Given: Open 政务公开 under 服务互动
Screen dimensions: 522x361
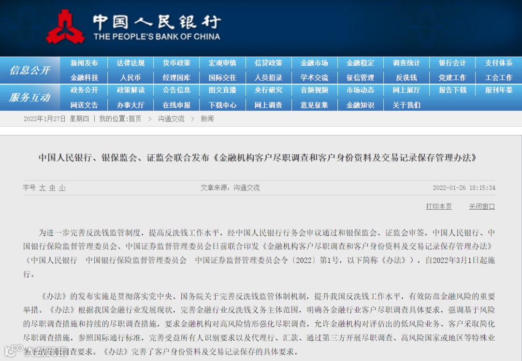Looking at the screenshot, I should click(84, 90).
